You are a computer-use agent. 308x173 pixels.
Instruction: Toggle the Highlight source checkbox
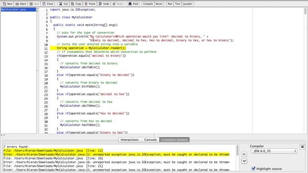point(254,169)
